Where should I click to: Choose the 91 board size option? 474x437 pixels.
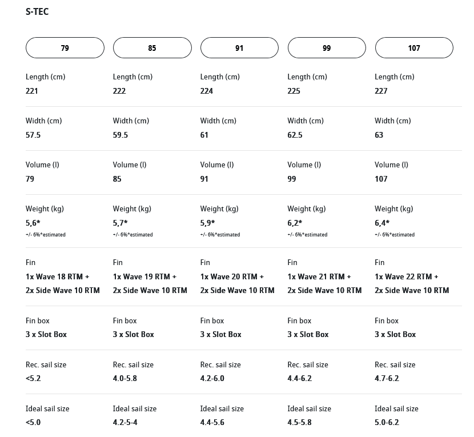(239, 48)
